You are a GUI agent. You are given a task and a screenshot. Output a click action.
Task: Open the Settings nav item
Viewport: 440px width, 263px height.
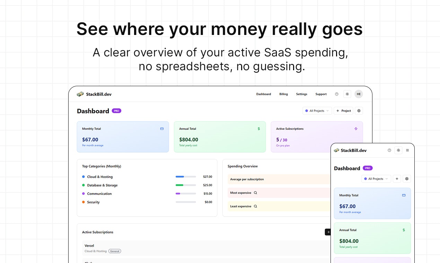tap(301, 94)
